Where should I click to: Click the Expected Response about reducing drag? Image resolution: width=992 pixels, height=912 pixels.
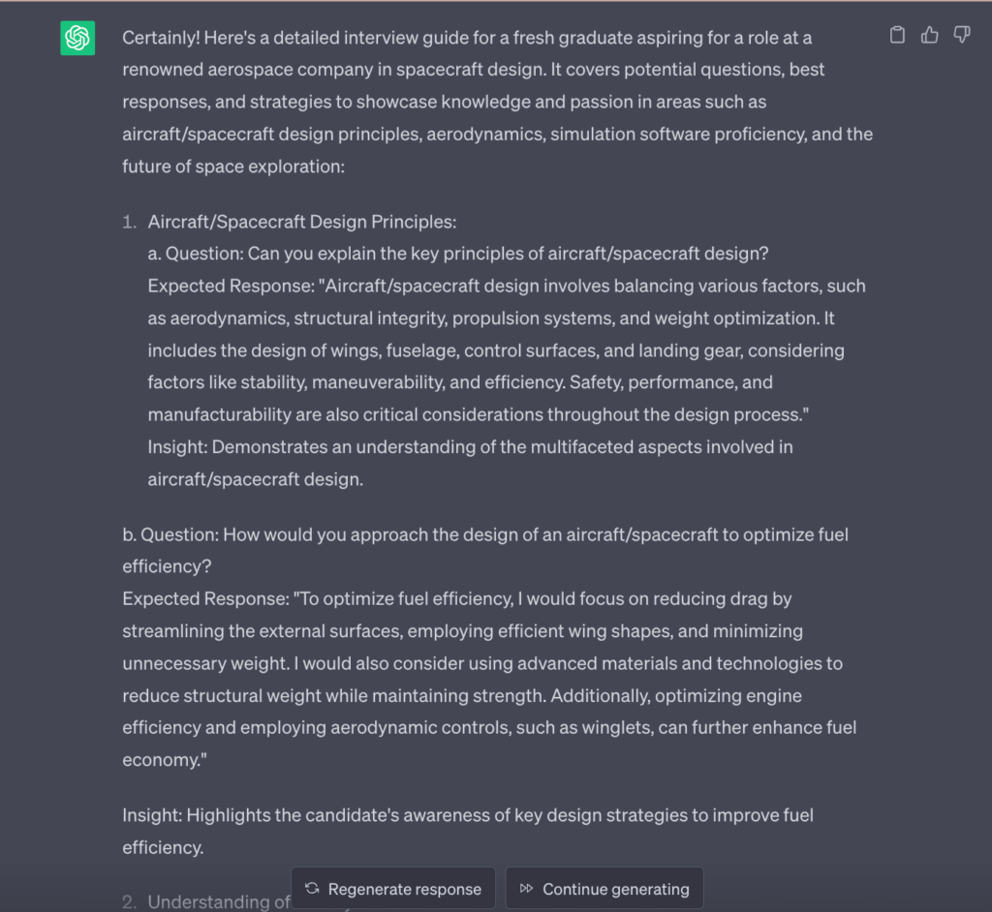tap(484, 663)
